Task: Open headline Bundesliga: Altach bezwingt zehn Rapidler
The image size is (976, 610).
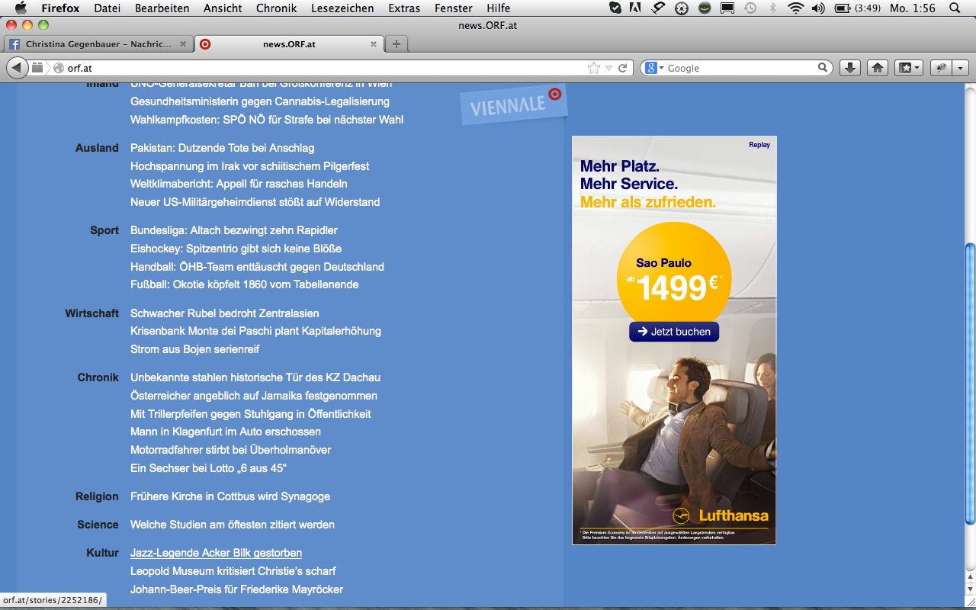Action: (x=234, y=230)
